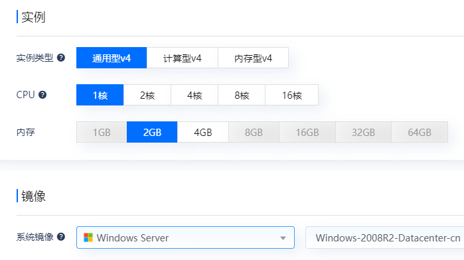Click the Windows logo in the image dropdown
Screen dimensions: 464x260
[88, 237]
